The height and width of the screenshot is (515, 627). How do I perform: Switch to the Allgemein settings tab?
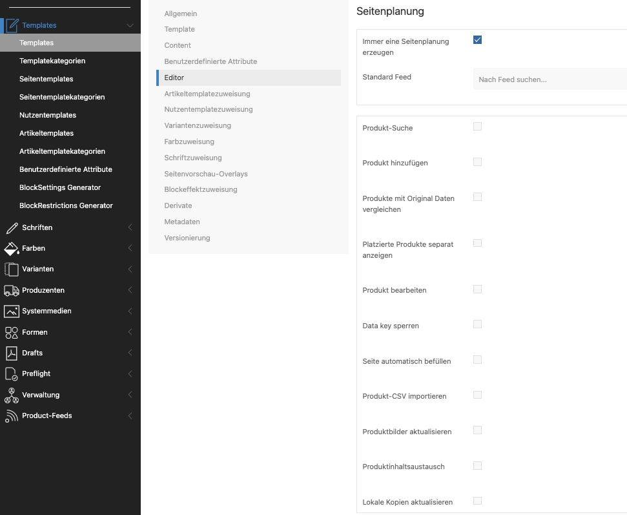pos(181,14)
